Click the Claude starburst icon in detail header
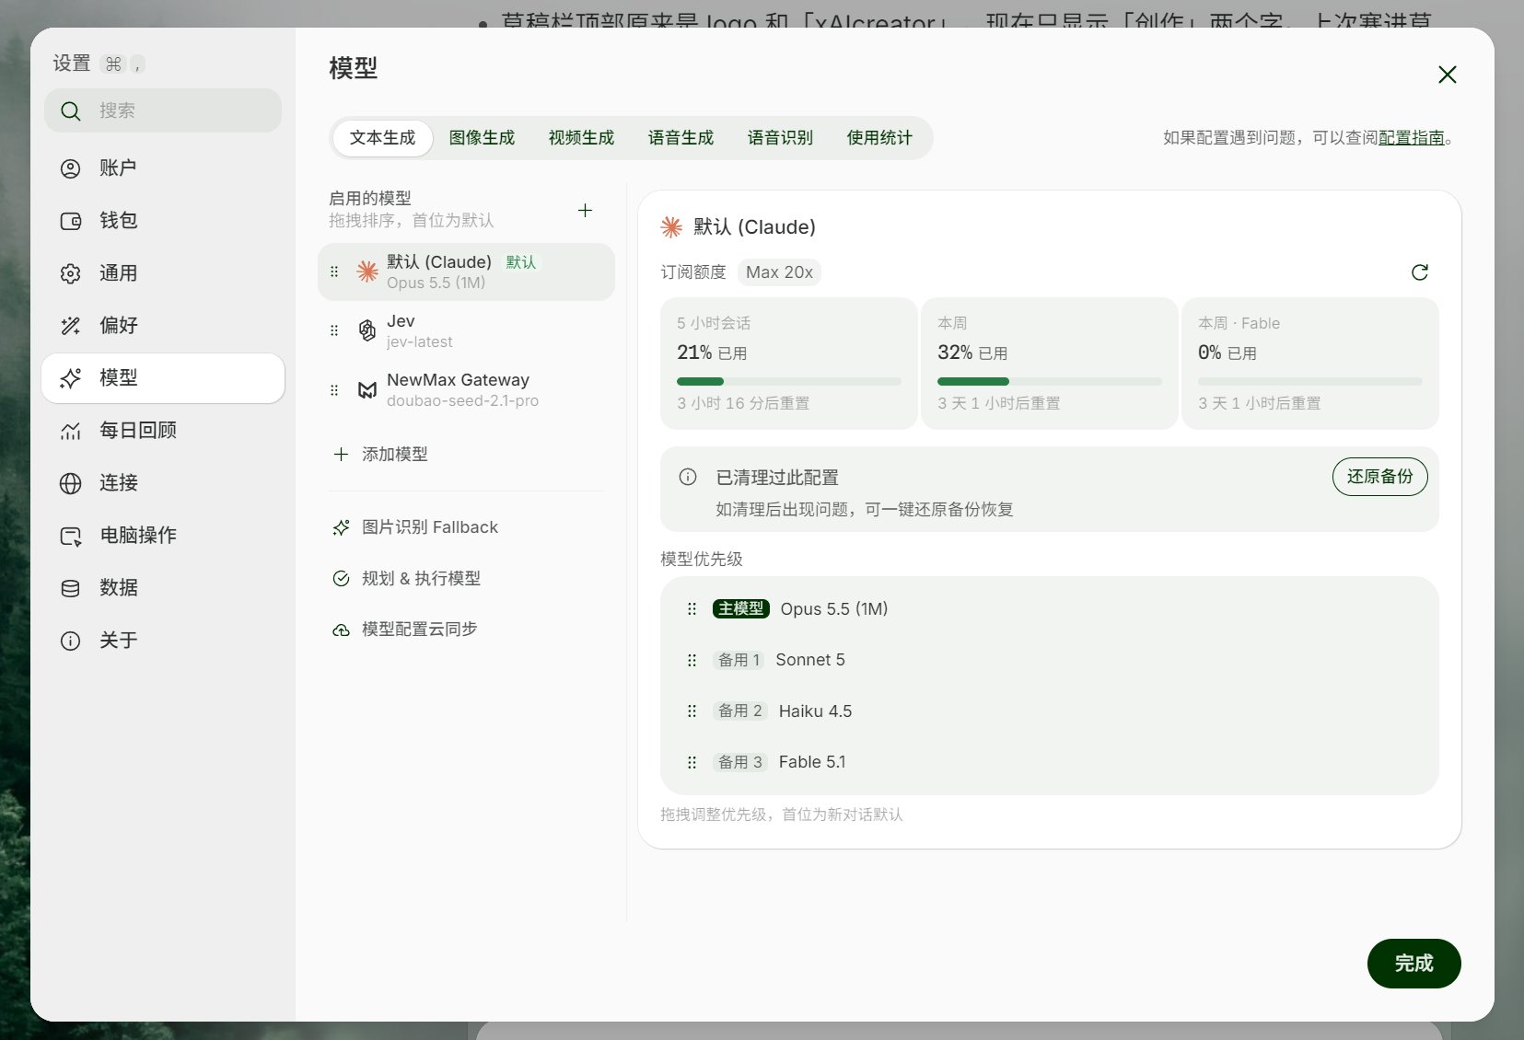The height and width of the screenshot is (1040, 1524). [x=671, y=227]
